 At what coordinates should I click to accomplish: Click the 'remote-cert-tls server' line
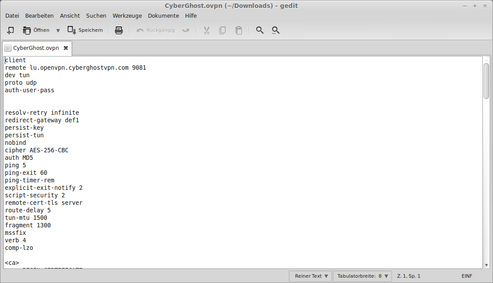(x=44, y=203)
